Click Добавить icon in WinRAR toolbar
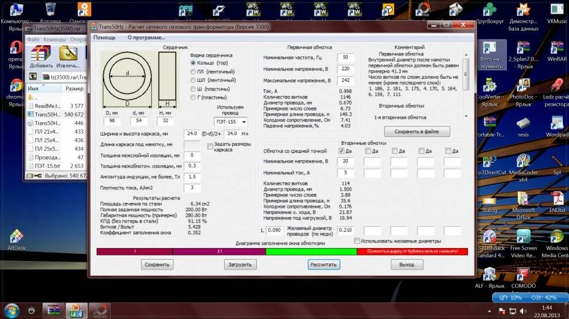Image resolution: width=569 pixels, height=319 pixels. pyautogui.click(x=41, y=57)
